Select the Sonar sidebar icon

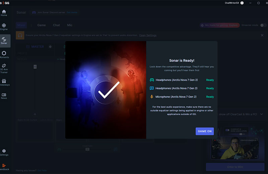click(4, 41)
